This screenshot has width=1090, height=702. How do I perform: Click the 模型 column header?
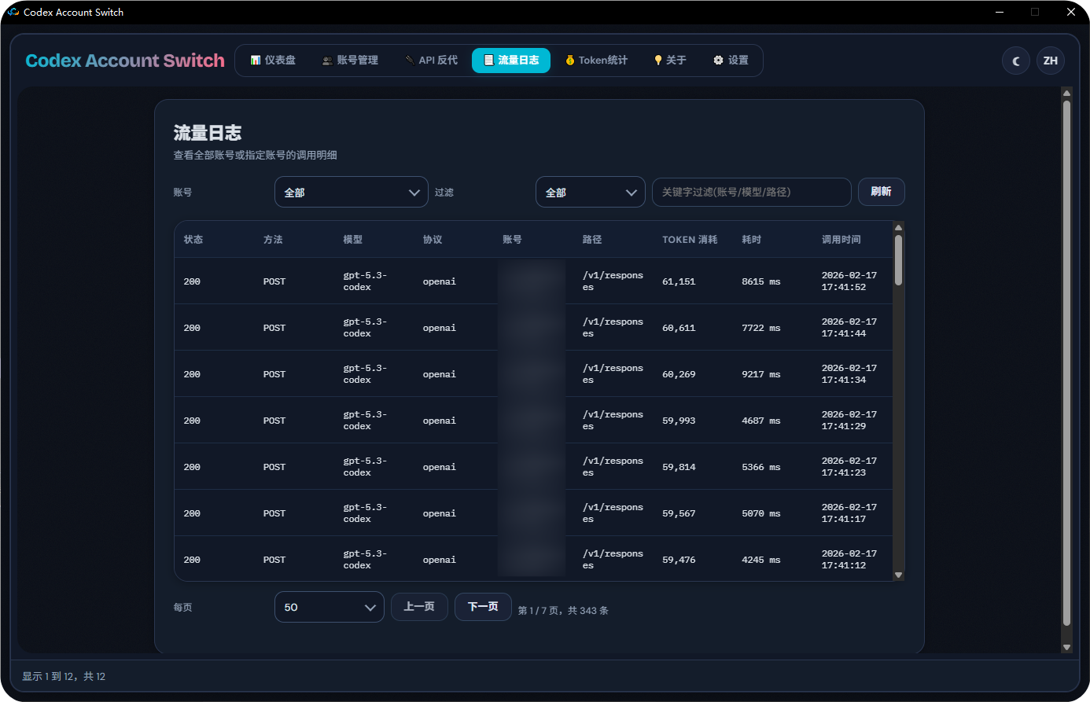(353, 240)
